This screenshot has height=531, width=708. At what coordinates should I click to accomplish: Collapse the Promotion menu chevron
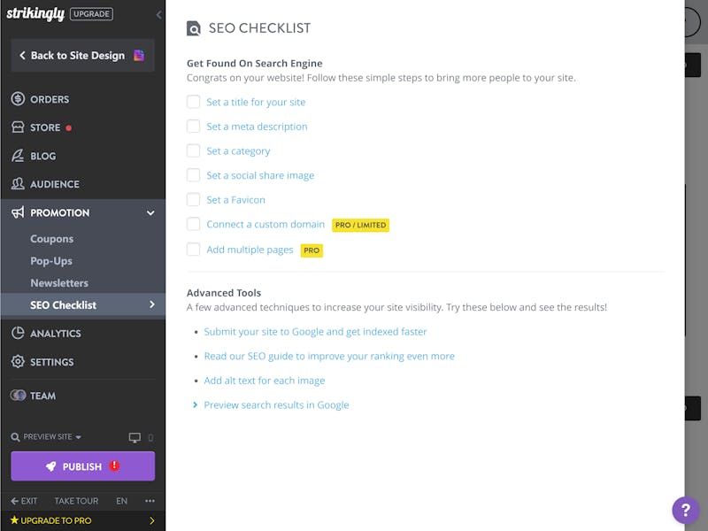[x=150, y=212]
